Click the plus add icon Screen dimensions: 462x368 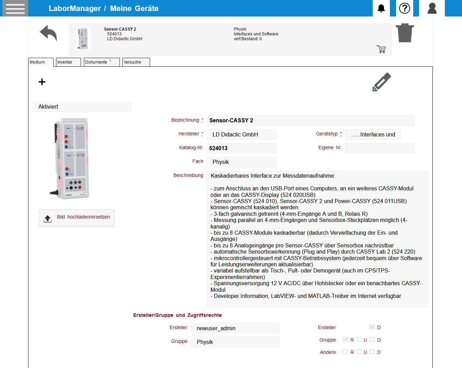click(42, 82)
